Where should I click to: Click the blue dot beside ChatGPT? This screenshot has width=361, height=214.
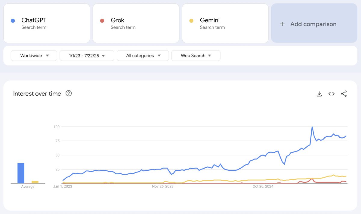coord(13,21)
